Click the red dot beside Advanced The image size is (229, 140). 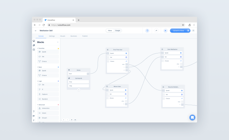pos(58,105)
